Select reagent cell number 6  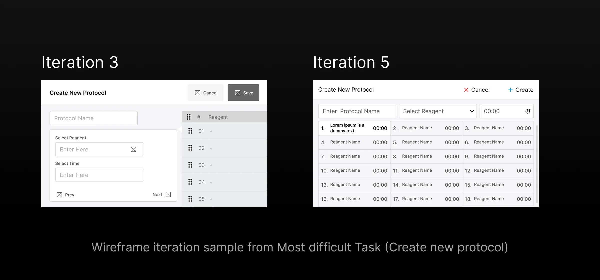coord(498,142)
